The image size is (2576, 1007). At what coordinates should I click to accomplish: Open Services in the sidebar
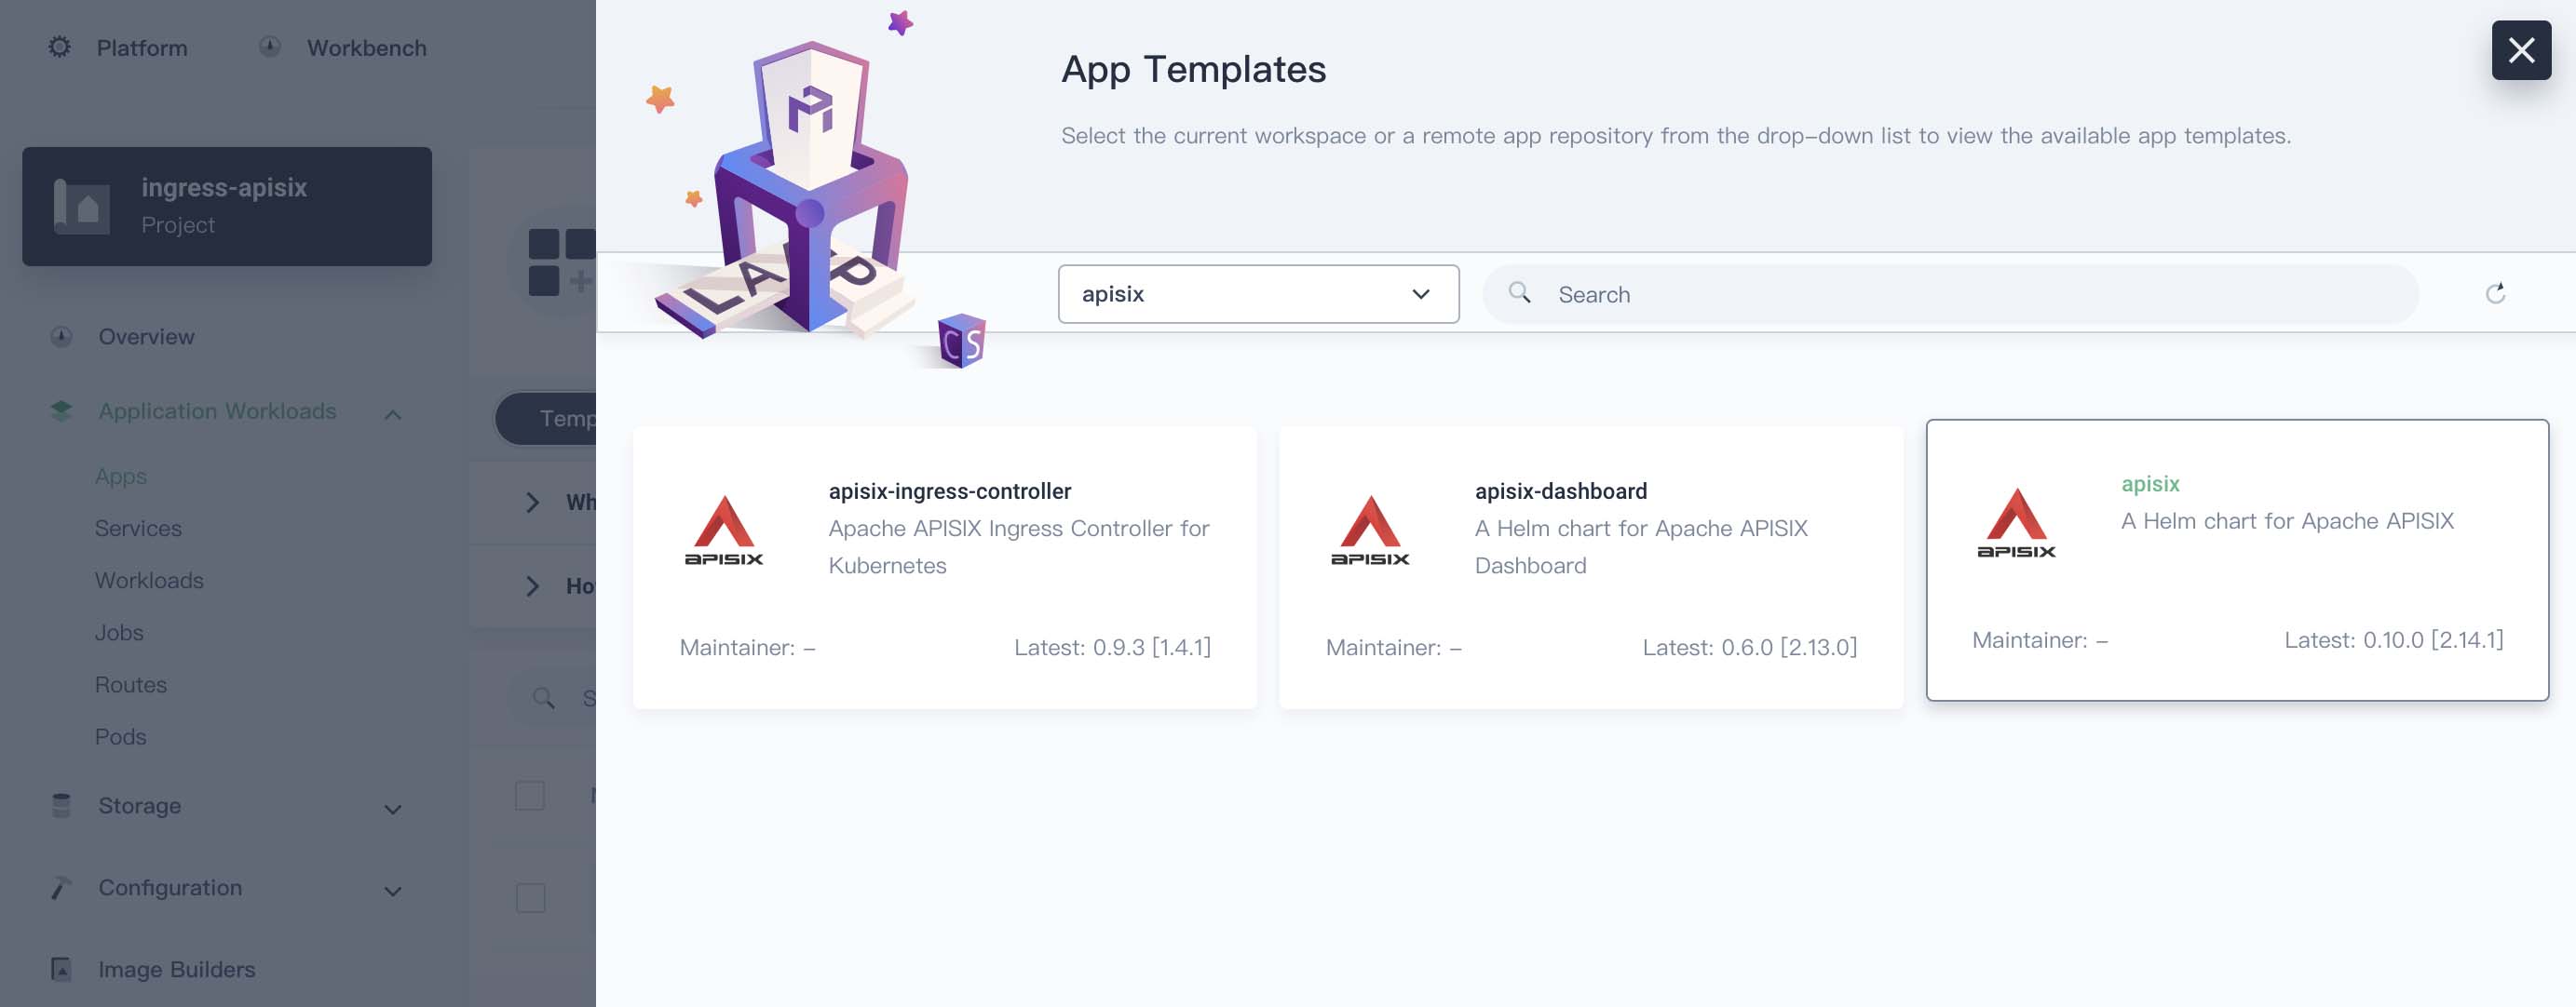pos(138,529)
